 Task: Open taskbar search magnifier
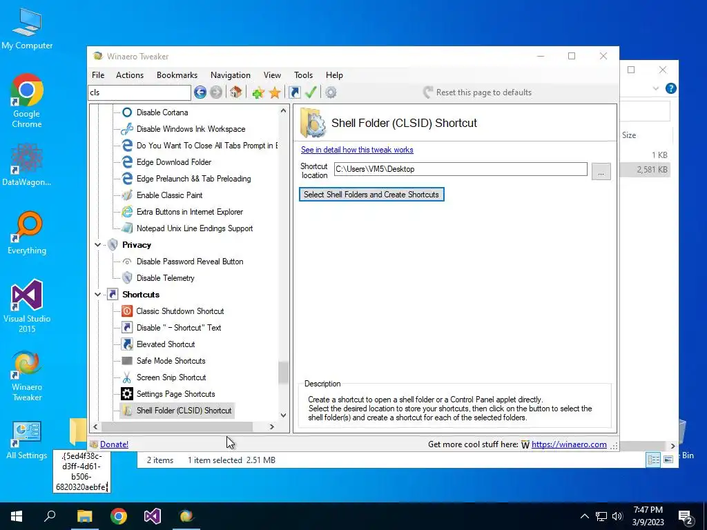(x=50, y=516)
